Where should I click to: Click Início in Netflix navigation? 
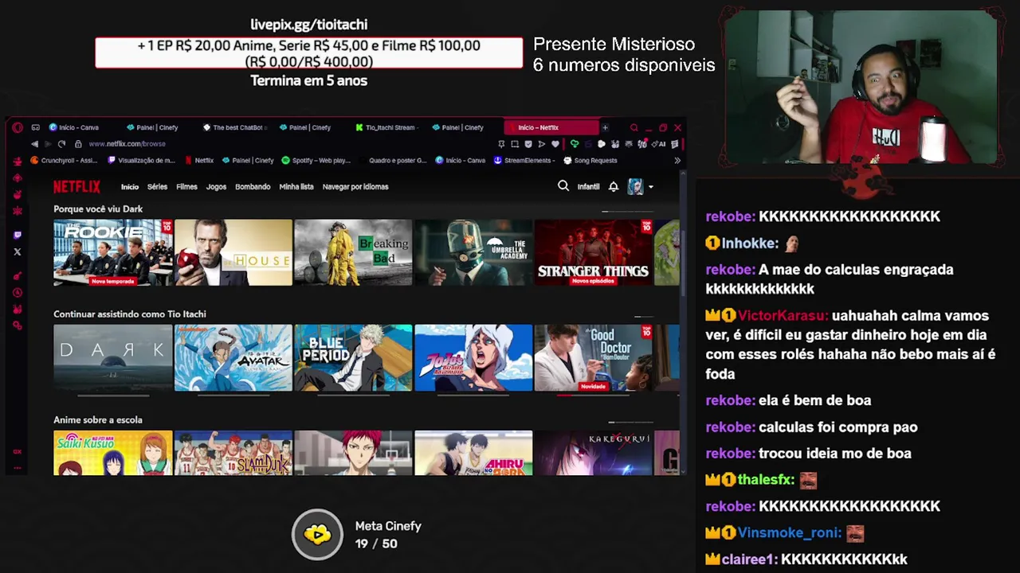[x=130, y=187]
